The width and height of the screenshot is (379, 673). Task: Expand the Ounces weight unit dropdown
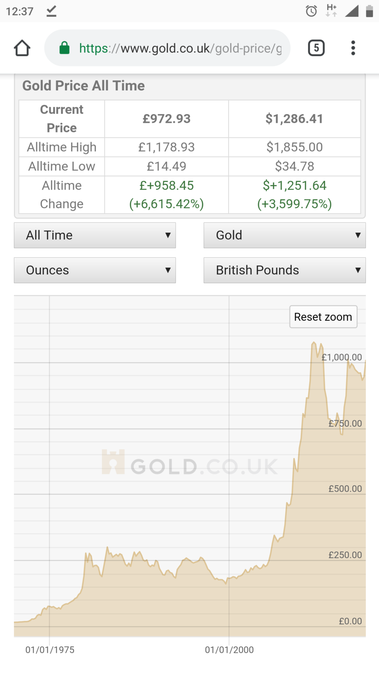95,270
